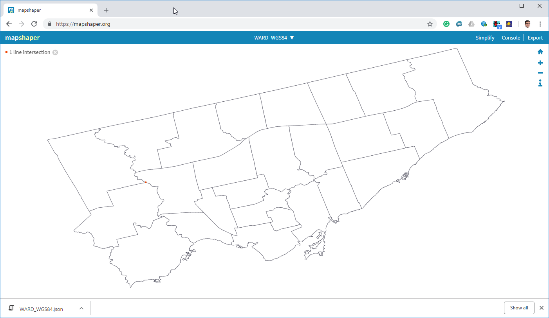Image resolution: width=549 pixels, height=318 pixels.
Task: Go forward in browser history
Action: (x=22, y=24)
